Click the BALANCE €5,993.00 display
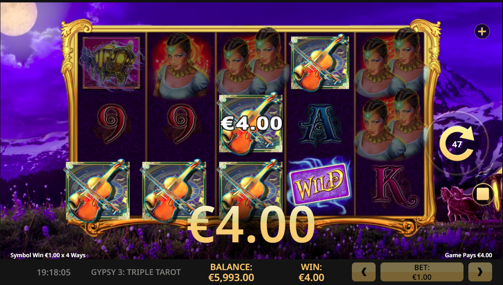Image resolution: width=503 pixels, height=285 pixels. coord(231,272)
